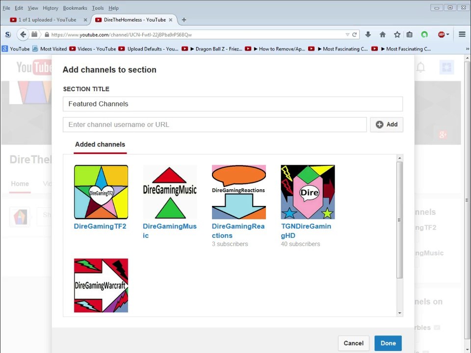Select the DireTheHomeless - YouTube tab
This screenshot has width=471, height=353.
(133, 20)
